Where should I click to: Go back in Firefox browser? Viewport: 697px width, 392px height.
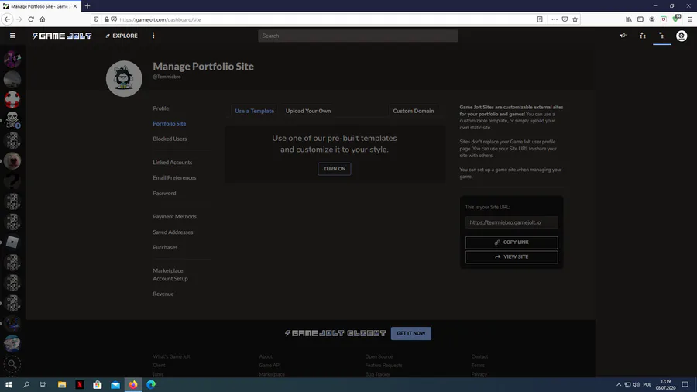coord(7,19)
